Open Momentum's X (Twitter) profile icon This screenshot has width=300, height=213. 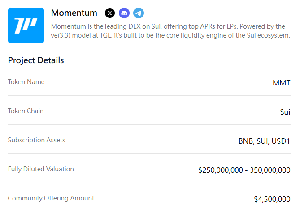pyautogui.click(x=110, y=13)
